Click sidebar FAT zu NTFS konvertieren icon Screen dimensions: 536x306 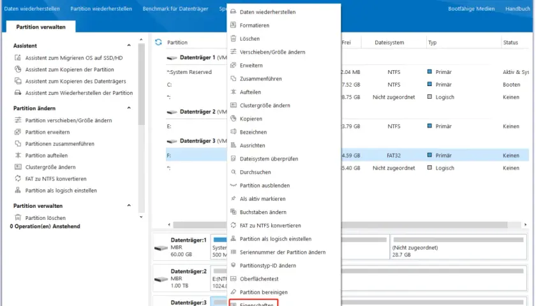click(x=18, y=178)
